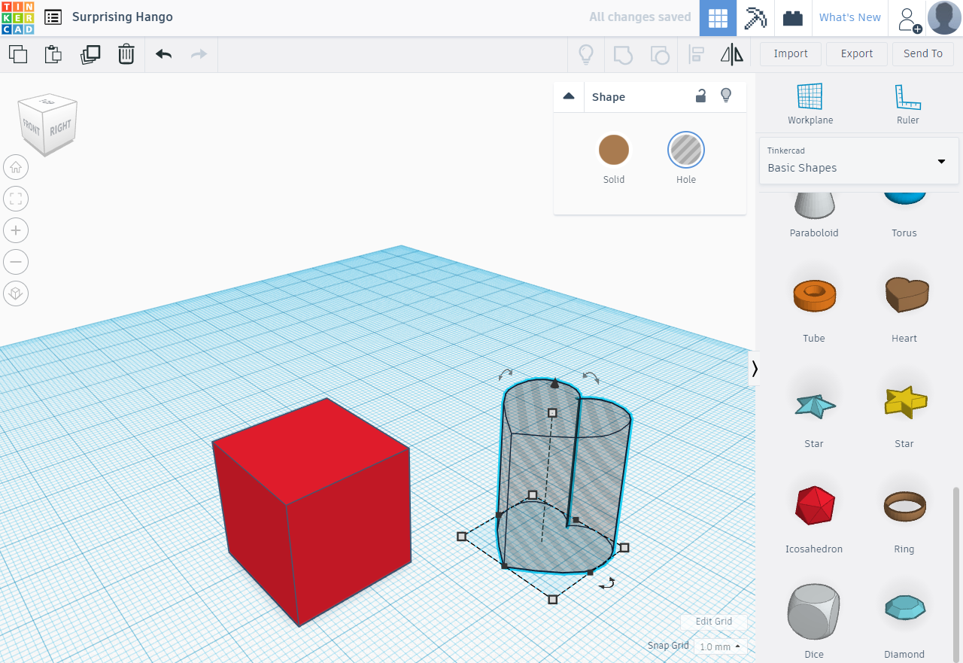The image size is (963, 663).
Task: Click the Fit all in view button
Action: click(x=16, y=199)
